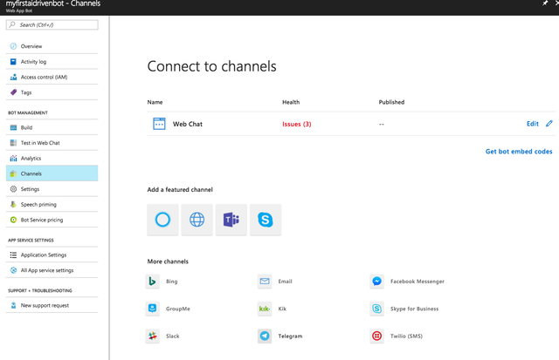Add the Skype featured channel
This screenshot has width=559, height=360.
[x=266, y=220]
